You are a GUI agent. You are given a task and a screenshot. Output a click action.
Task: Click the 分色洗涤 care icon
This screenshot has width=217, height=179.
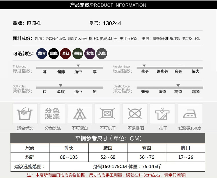pos(52,114)
